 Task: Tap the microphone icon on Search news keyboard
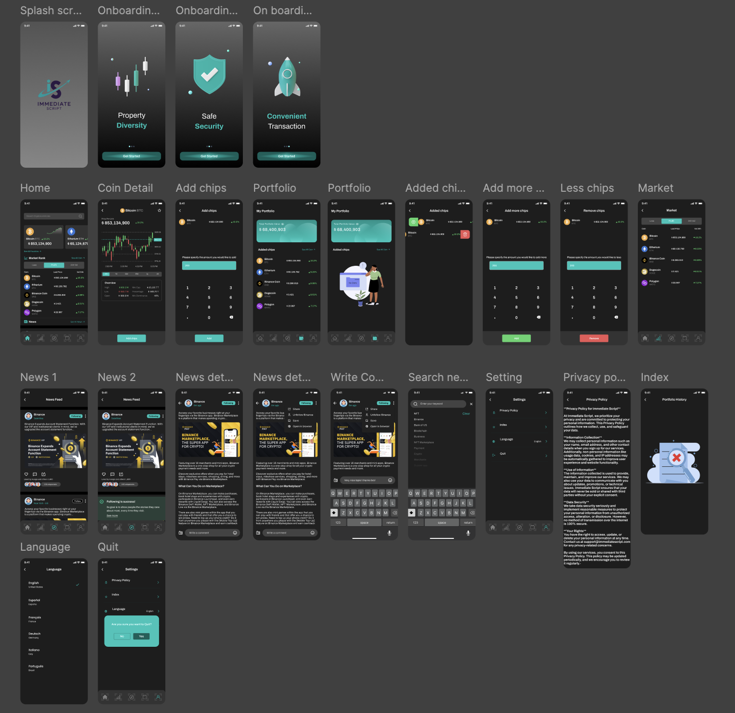coord(468,533)
